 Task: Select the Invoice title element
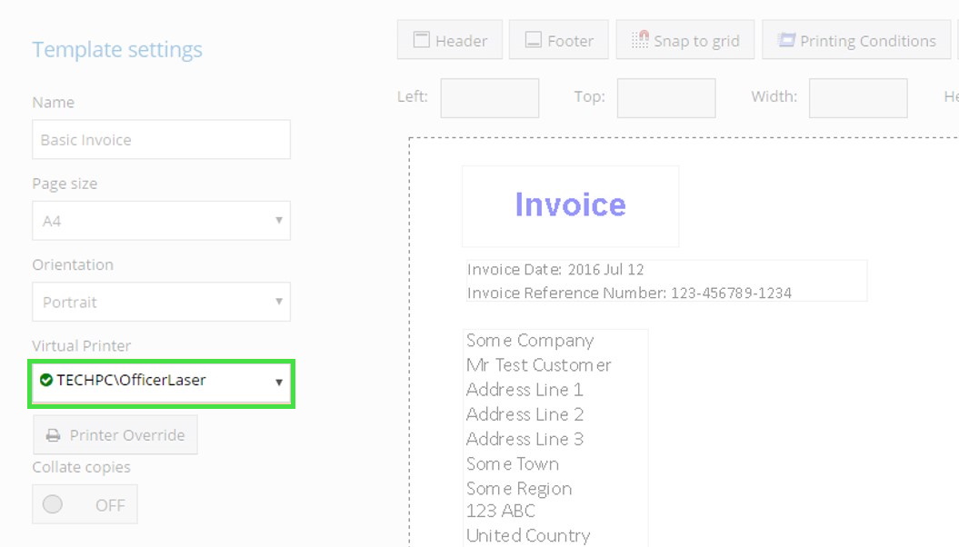pyautogui.click(x=570, y=205)
